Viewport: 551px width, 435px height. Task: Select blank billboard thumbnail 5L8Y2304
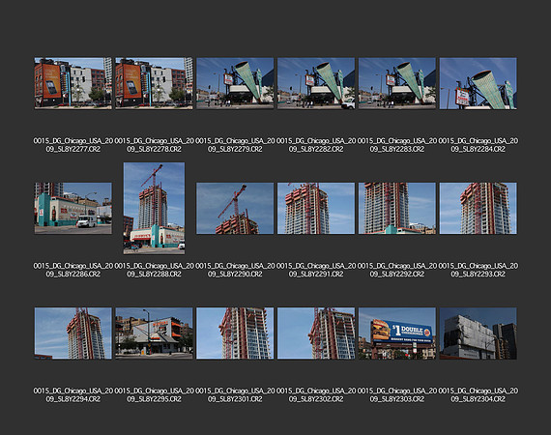[x=478, y=333]
